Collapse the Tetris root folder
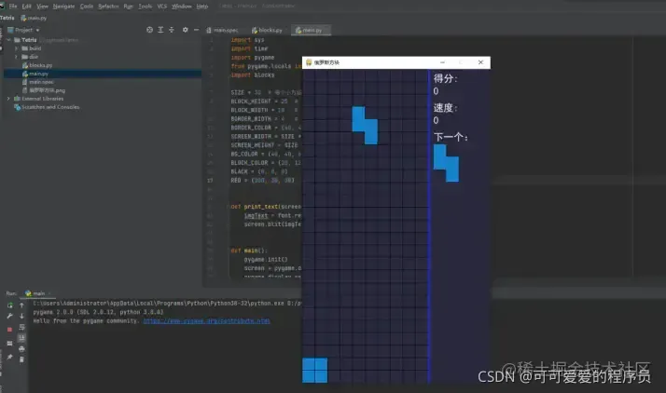 pos(8,40)
